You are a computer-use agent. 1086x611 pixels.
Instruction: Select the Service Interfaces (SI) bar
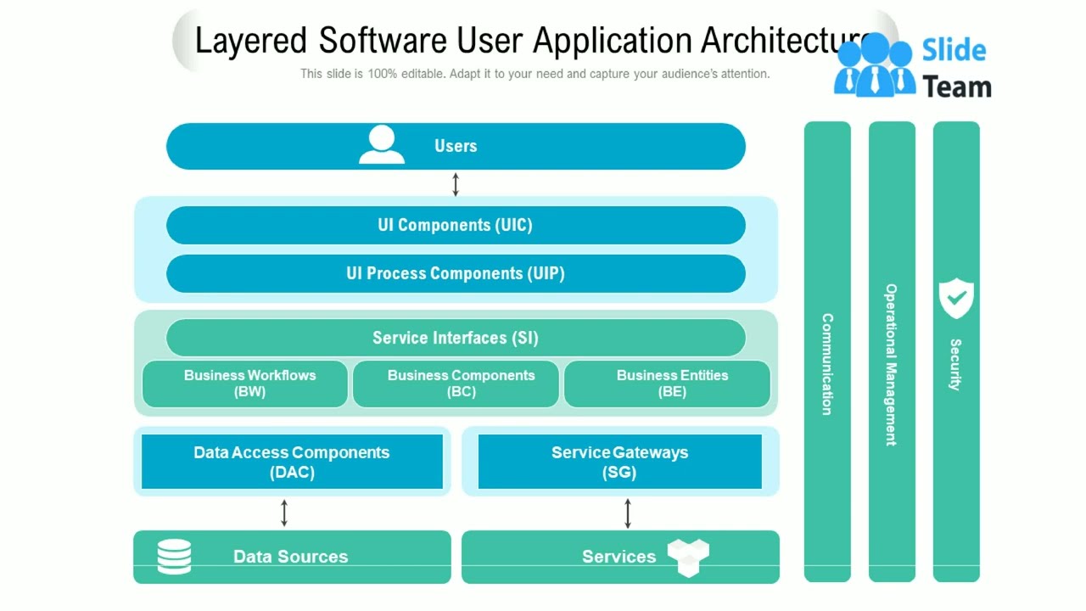coord(456,338)
